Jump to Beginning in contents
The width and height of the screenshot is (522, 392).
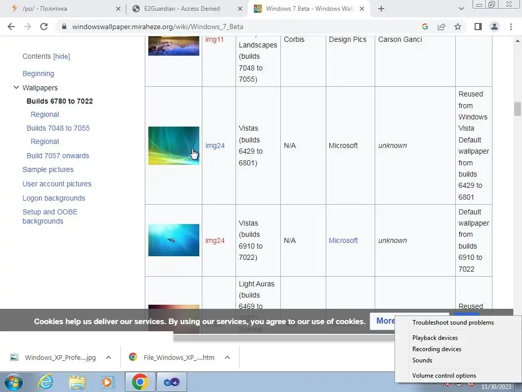(x=38, y=73)
